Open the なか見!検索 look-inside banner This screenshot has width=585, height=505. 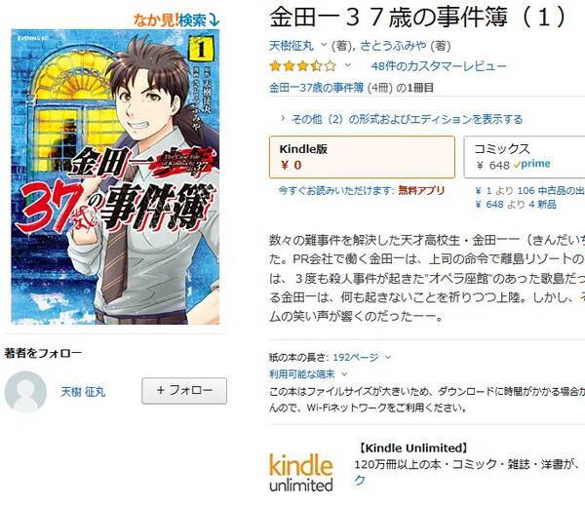176,20
